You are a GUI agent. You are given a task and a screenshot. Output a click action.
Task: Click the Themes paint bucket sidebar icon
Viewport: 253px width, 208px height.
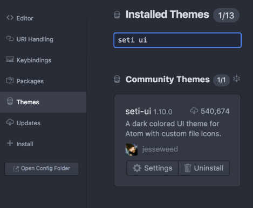click(x=10, y=101)
